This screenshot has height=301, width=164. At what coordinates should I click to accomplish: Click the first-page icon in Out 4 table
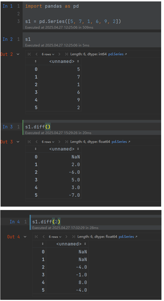pos(36,237)
